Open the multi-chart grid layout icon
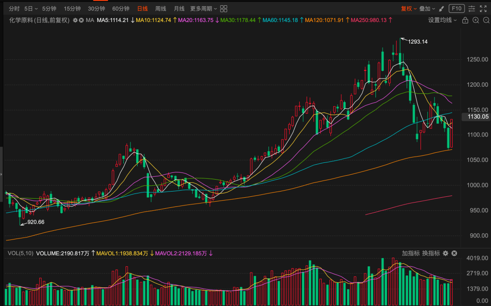This screenshot has height=306, width=491. coord(224,9)
